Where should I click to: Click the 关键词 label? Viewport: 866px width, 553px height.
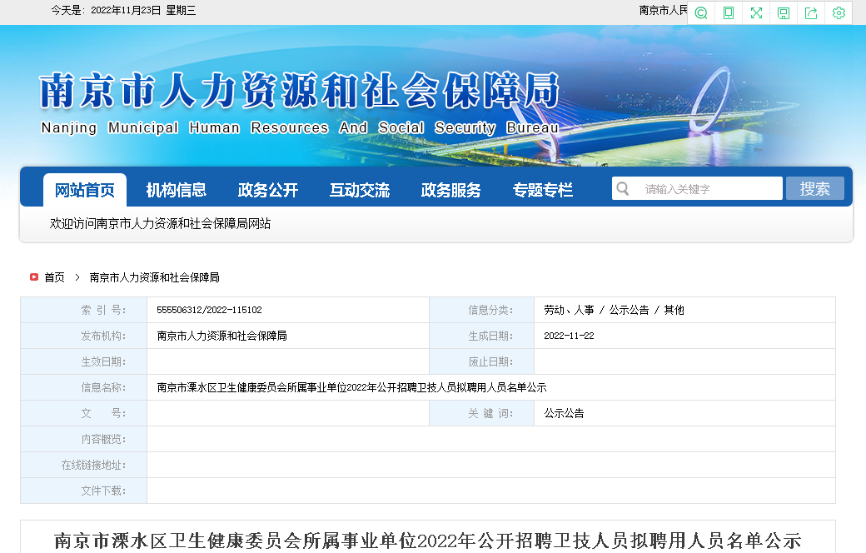coord(490,413)
